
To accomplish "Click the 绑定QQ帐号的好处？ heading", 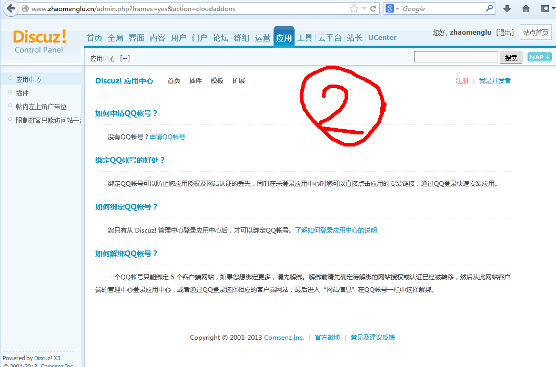I will point(130,160).
